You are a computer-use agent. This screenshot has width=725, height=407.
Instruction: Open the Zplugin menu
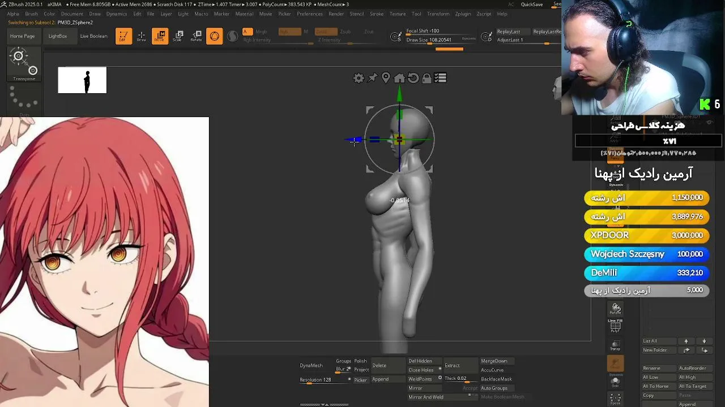tap(463, 14)
